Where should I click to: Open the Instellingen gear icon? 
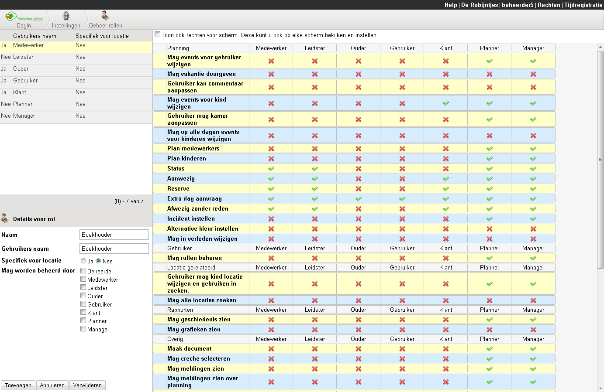(66, 16)
